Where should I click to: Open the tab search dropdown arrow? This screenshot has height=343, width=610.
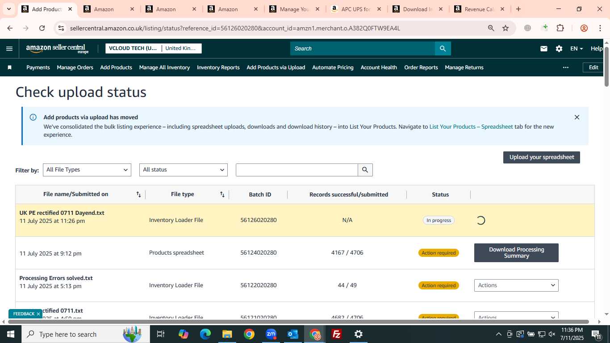click(8, 9)
